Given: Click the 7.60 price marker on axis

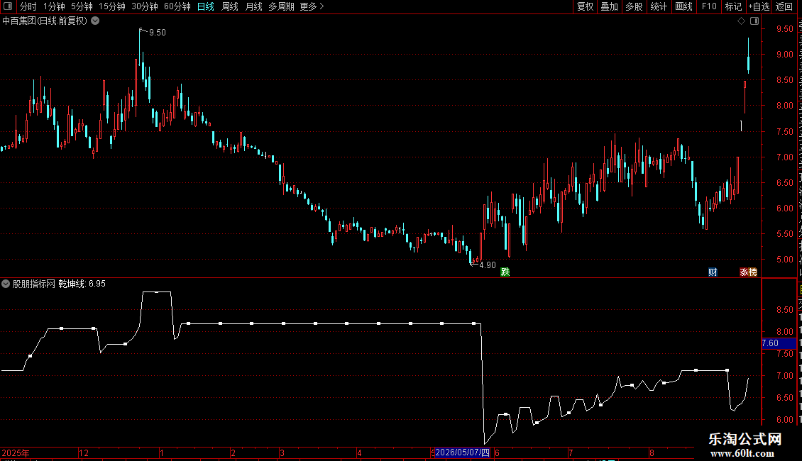Looking at the screenshot, I should pyautogui.click(x=779, y=343).
